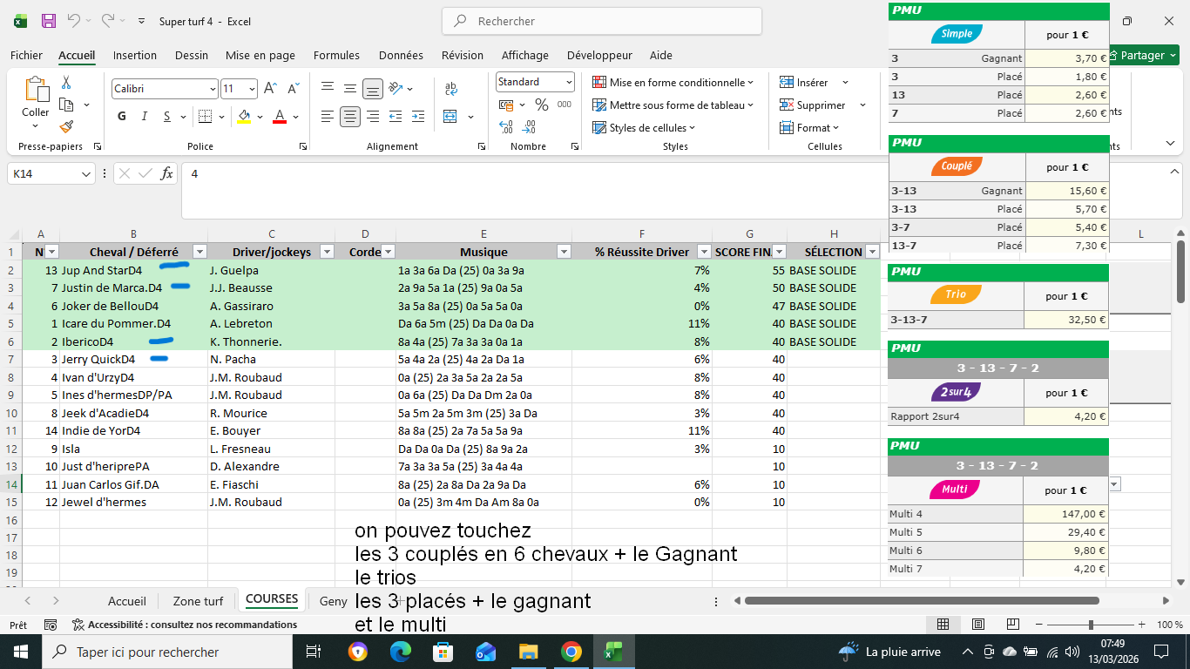Apply the thousands separator style
The image size is (1190, 669).
tap(565, 105)
